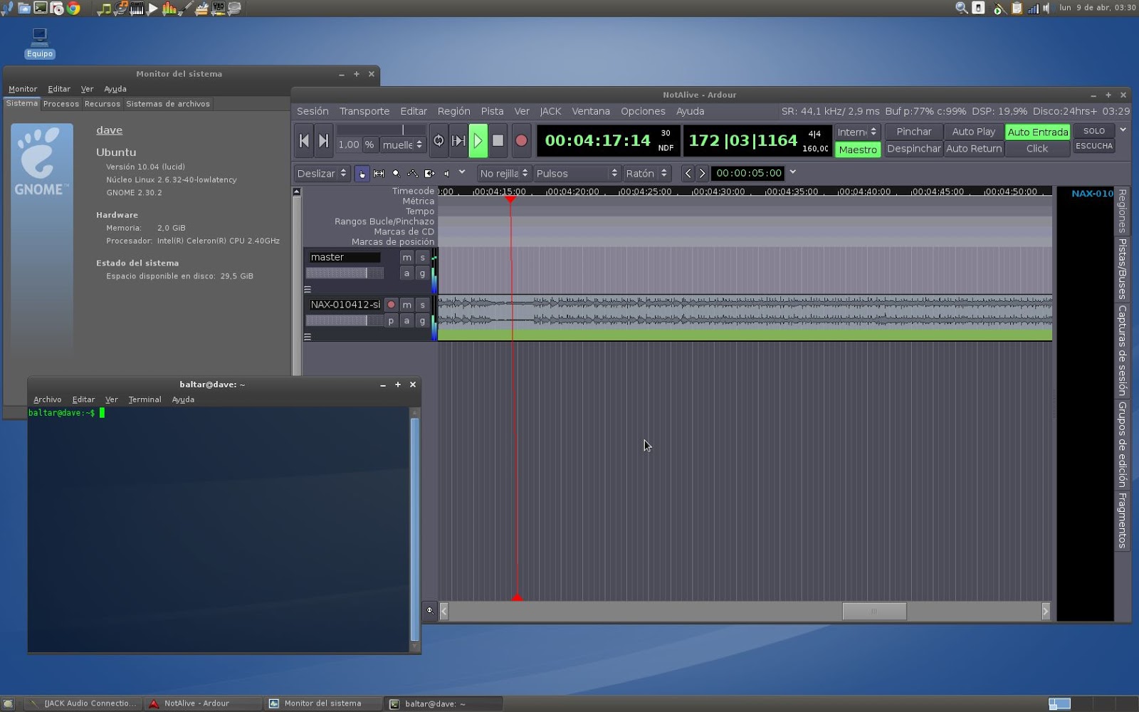Open Región menu in Ardour
Screen dimensions: 1139x712
(454, 111)
